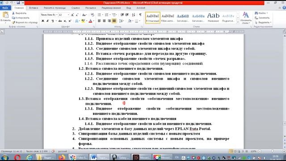Switch to the Разметка страницы tab

tap(55, 8)
